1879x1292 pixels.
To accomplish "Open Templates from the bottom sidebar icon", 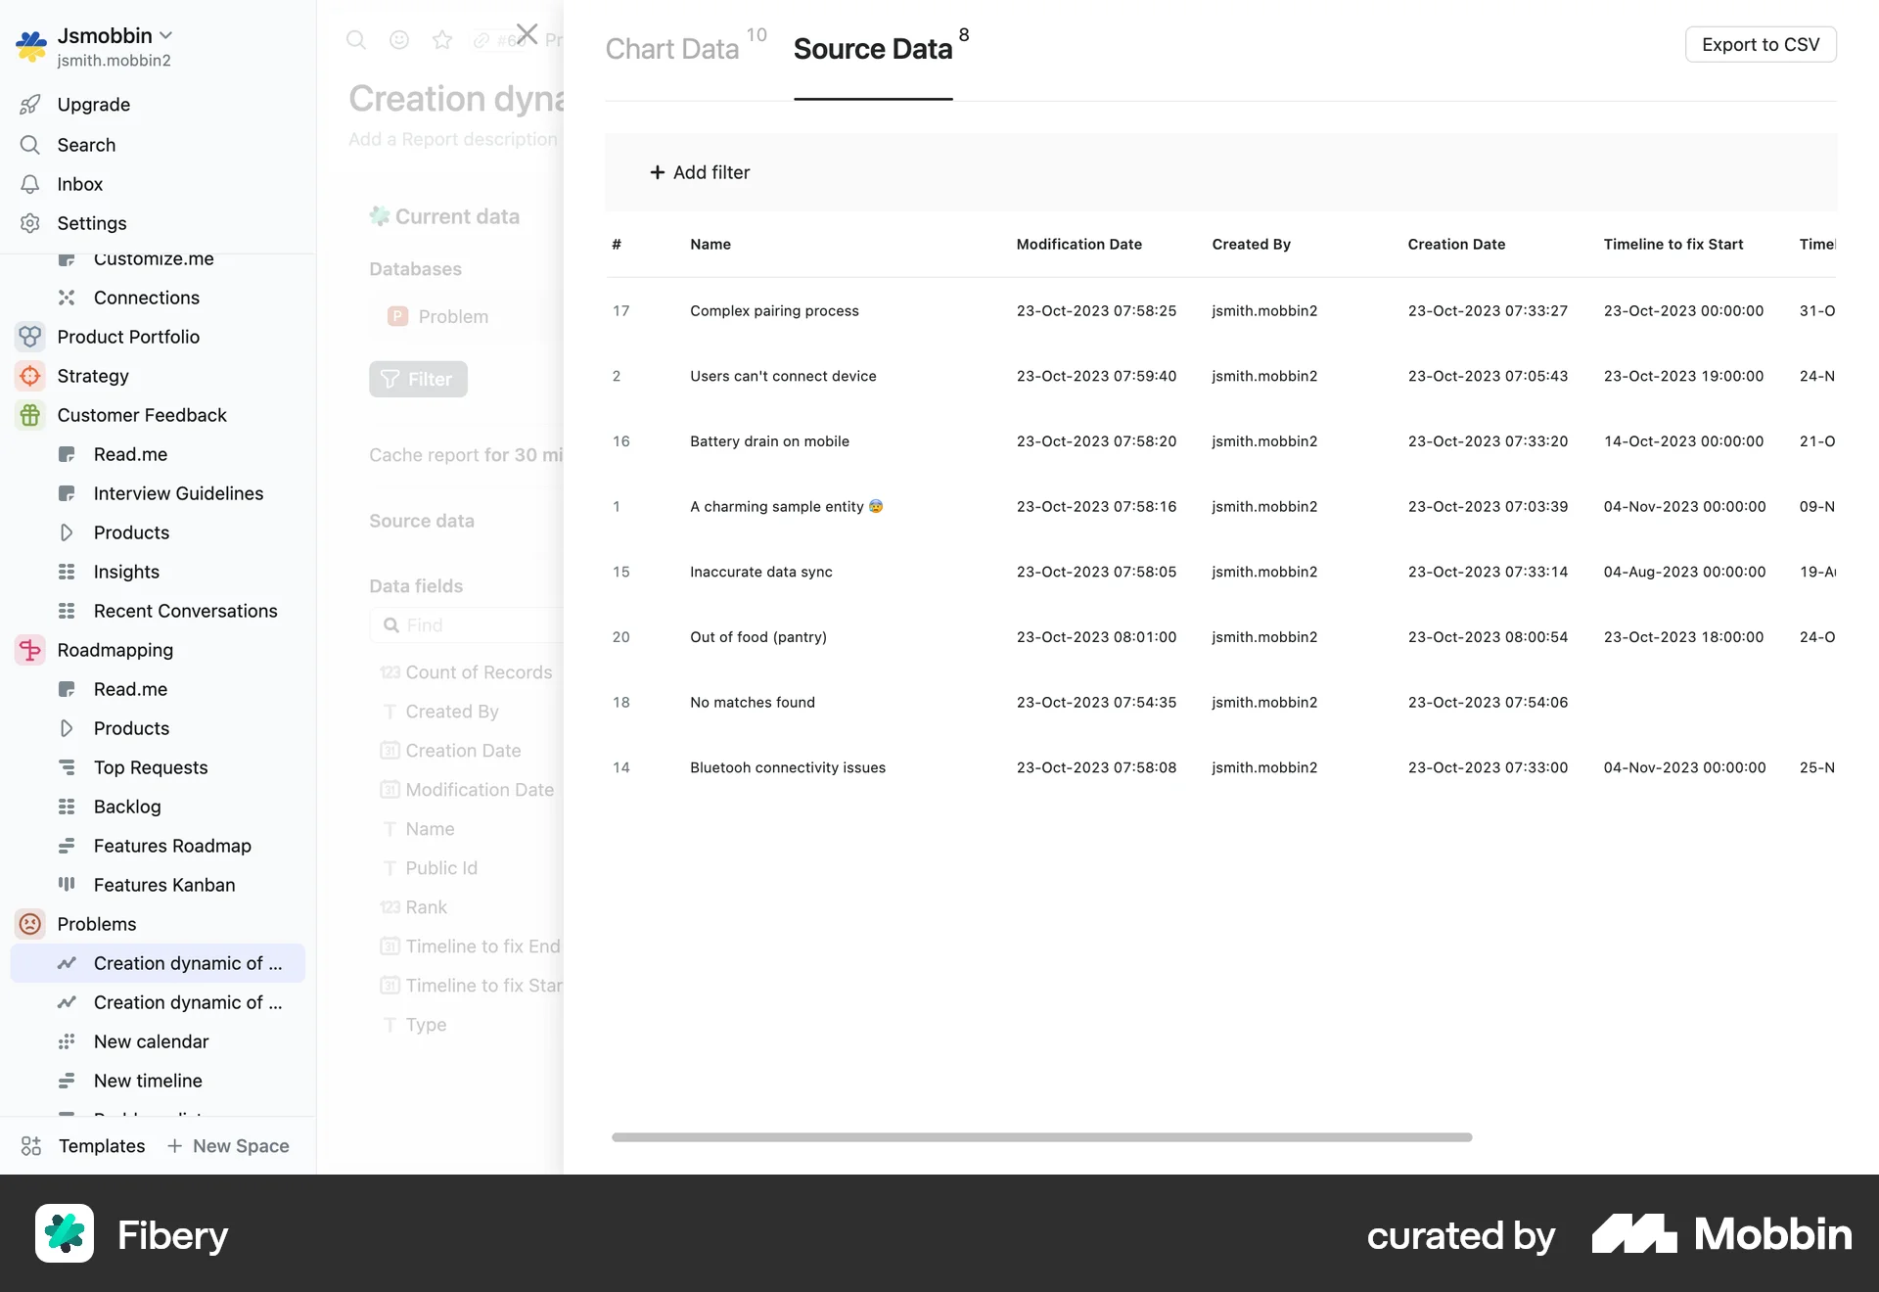I will click(x=32, y=1146).
